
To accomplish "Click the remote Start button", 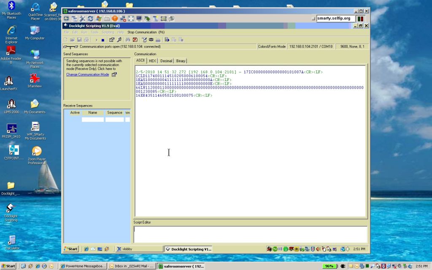I will coord(70,249).
